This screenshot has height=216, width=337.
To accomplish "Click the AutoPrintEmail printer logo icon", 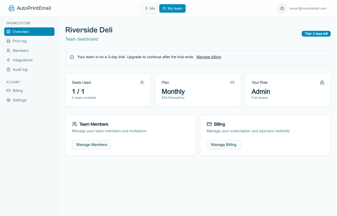I will pyautogui.click(x=12, y=8).
